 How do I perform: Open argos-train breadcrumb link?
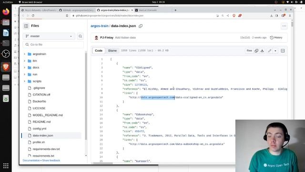[x=100, y=26]
